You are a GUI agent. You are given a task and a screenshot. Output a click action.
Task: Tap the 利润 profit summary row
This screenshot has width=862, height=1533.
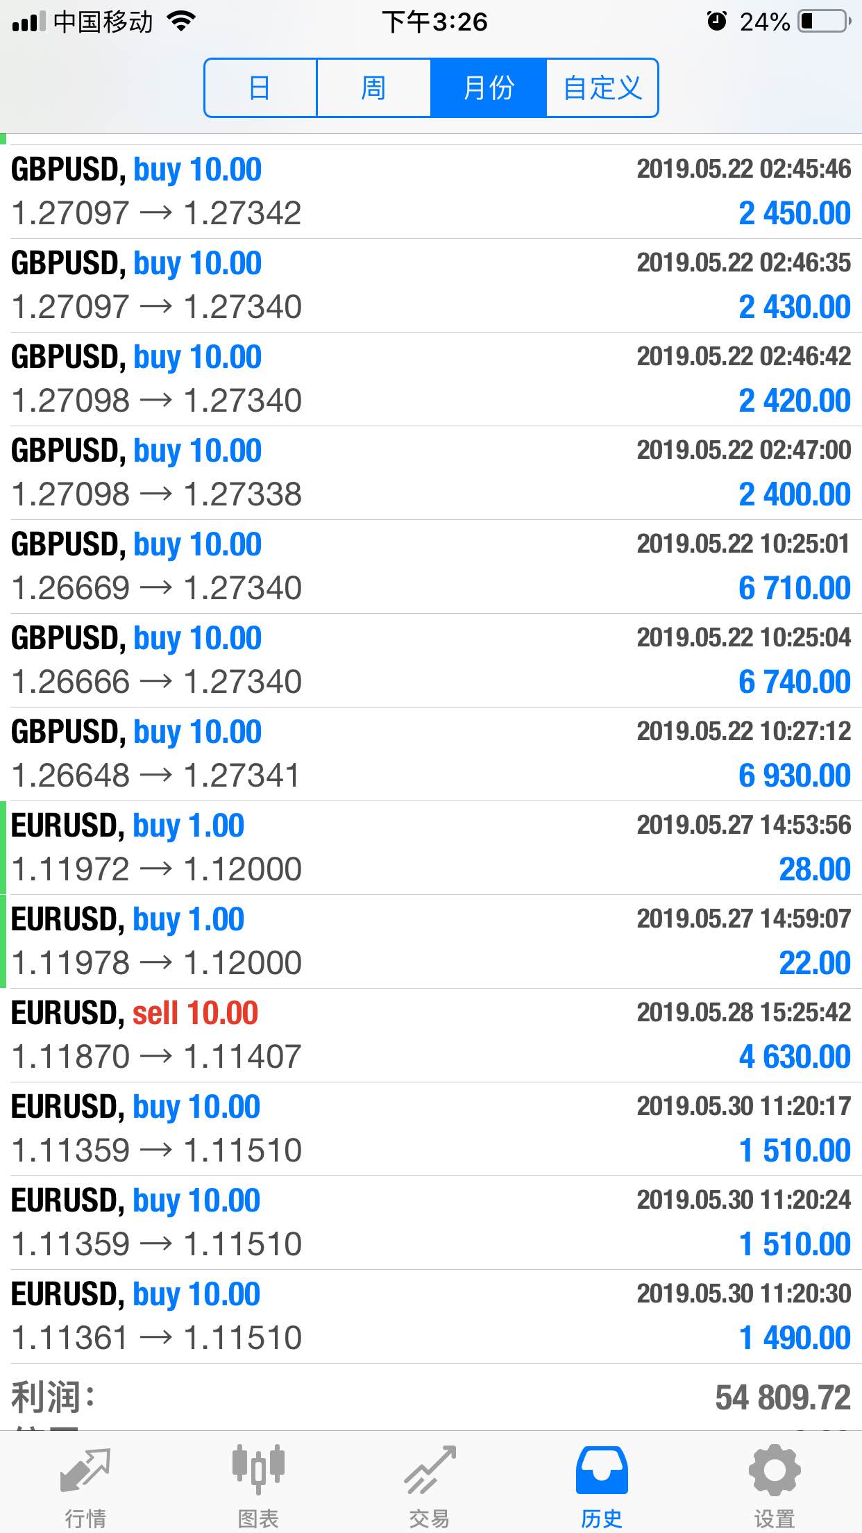coord(431,1397)
